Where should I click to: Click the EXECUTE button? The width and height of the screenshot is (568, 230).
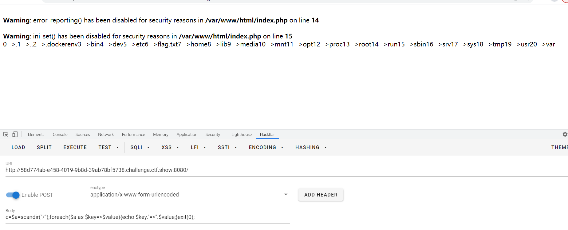pyautogui.click(x=75, y=148)
